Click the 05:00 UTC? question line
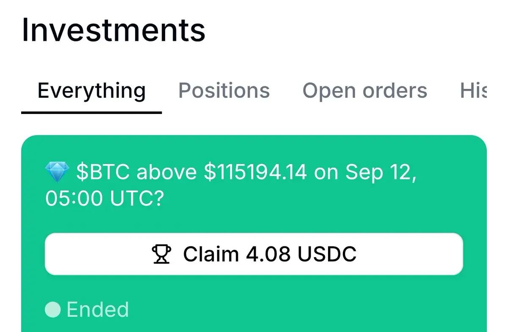 tap(104, 198)
